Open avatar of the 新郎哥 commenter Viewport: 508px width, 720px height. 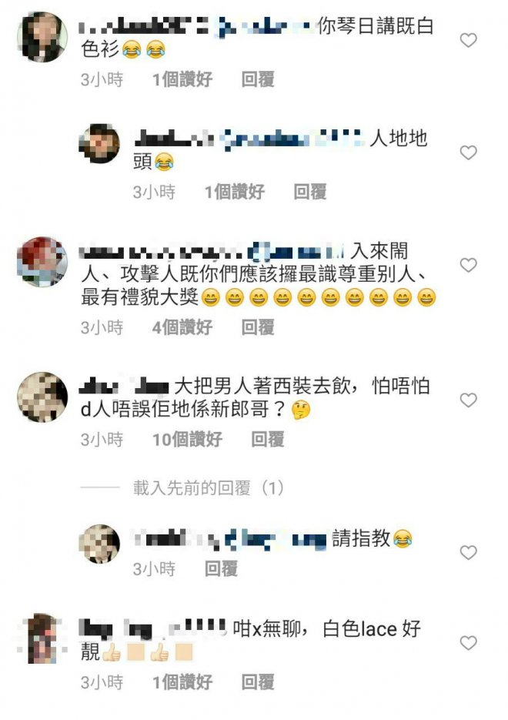[x=42, y=397]
